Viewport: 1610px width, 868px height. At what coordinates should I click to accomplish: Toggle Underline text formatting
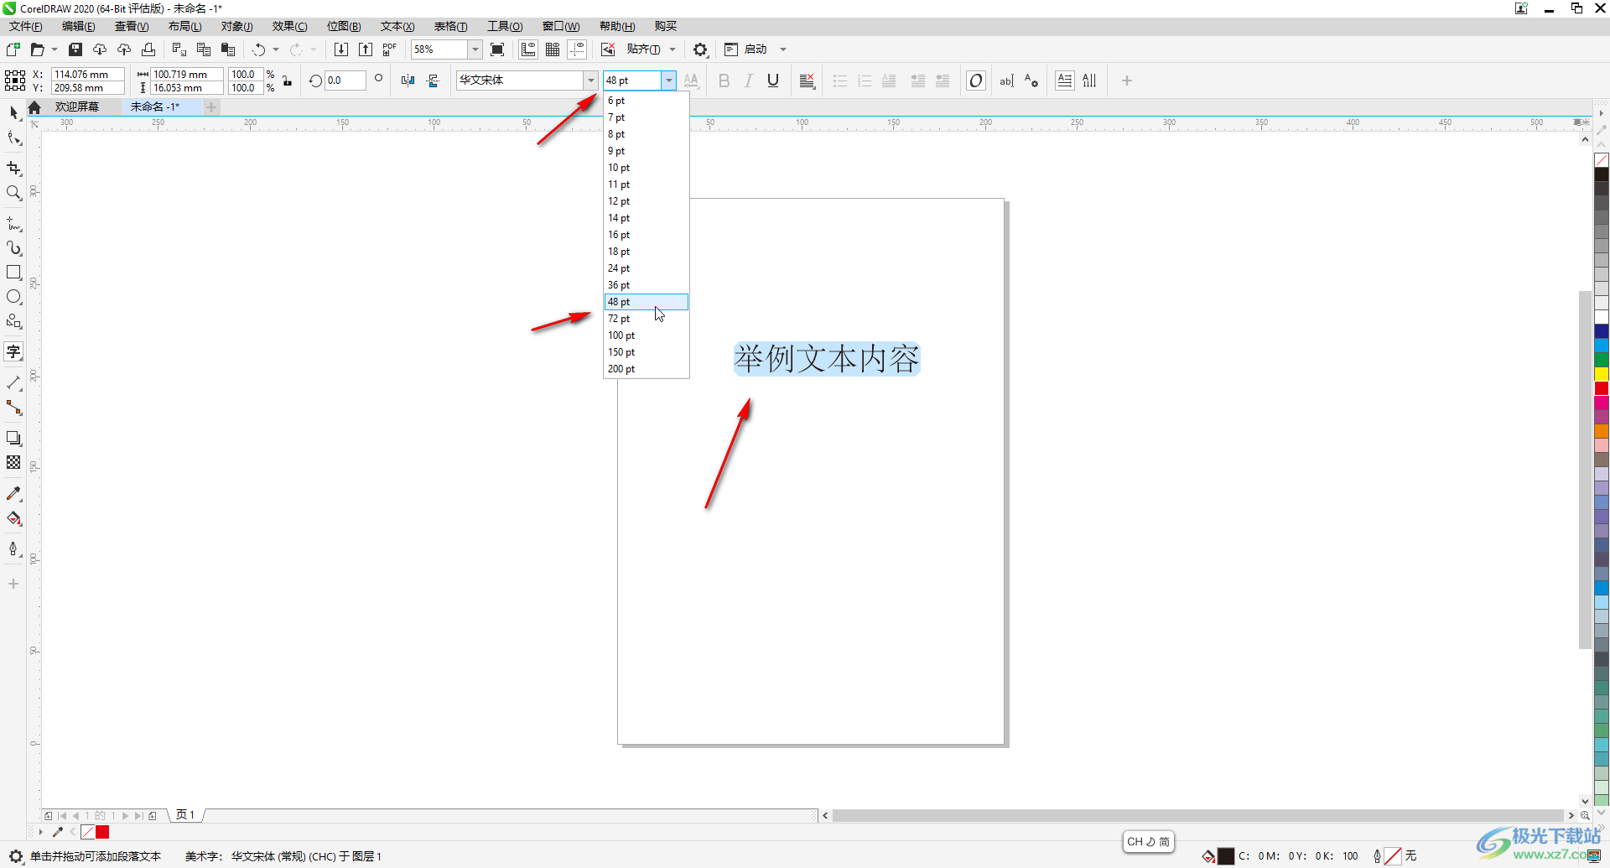pyautogui.click(x=773, y=81)
